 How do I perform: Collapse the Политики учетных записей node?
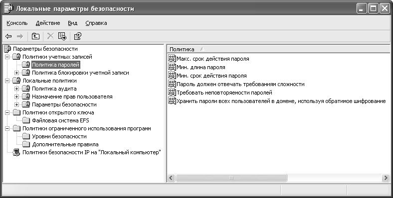pyautogui.click(x=7, y=57)
